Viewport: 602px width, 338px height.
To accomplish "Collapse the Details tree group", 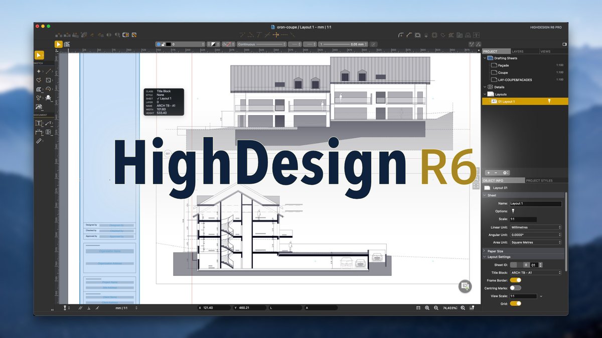I will point(485,87).
